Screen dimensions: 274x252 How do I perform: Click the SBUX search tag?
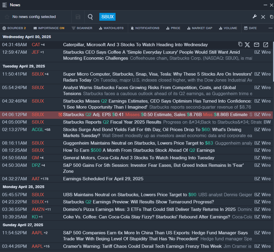107,17
